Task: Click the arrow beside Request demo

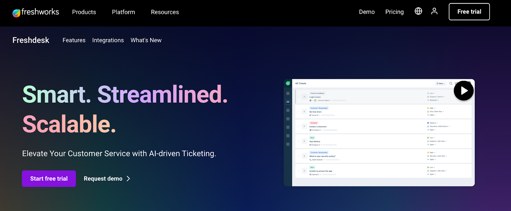Action: (128, 179)
